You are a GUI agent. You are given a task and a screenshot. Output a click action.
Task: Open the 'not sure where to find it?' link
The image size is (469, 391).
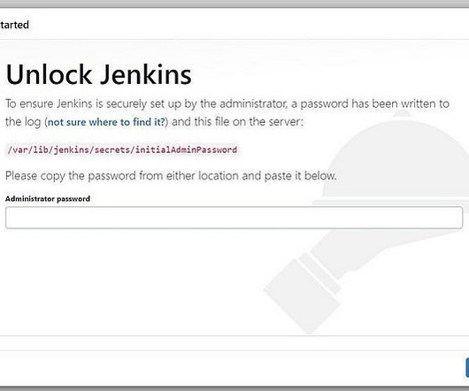click(106, 122)
